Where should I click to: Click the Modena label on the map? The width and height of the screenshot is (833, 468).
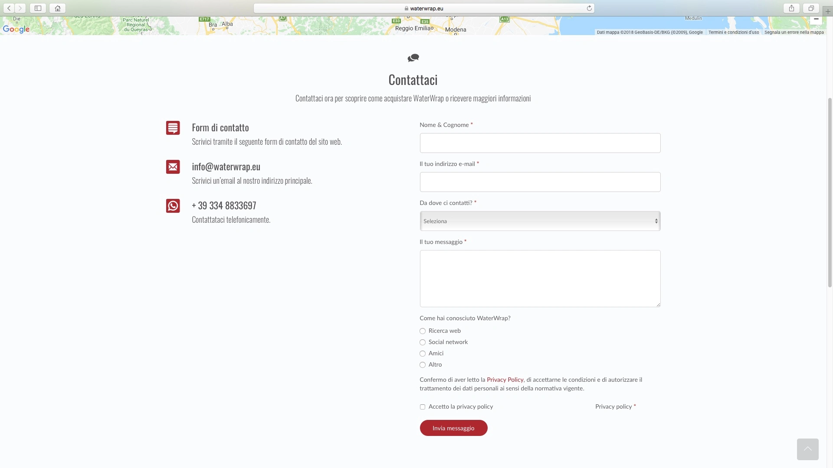tap(456, 29)
